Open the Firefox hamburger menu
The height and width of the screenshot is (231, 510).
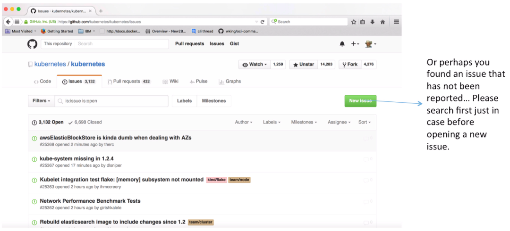coord(396,22)
